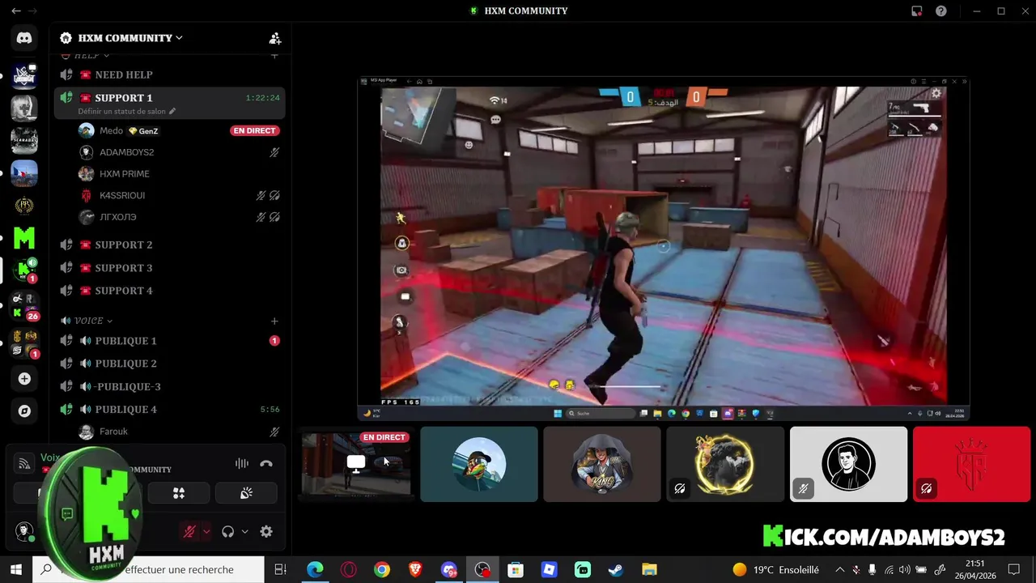The height and width of the screenshot is (583, 1036).
Task: Click Medo's EN DIRECT badge in channel list
Action: [254, 130]
